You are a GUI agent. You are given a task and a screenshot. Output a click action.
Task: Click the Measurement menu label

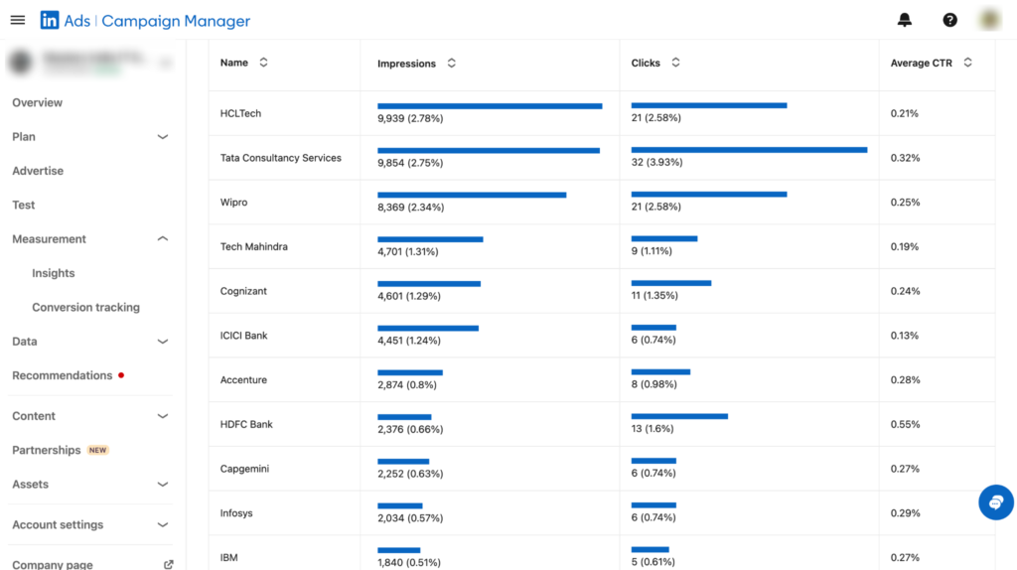coord(49,238)
